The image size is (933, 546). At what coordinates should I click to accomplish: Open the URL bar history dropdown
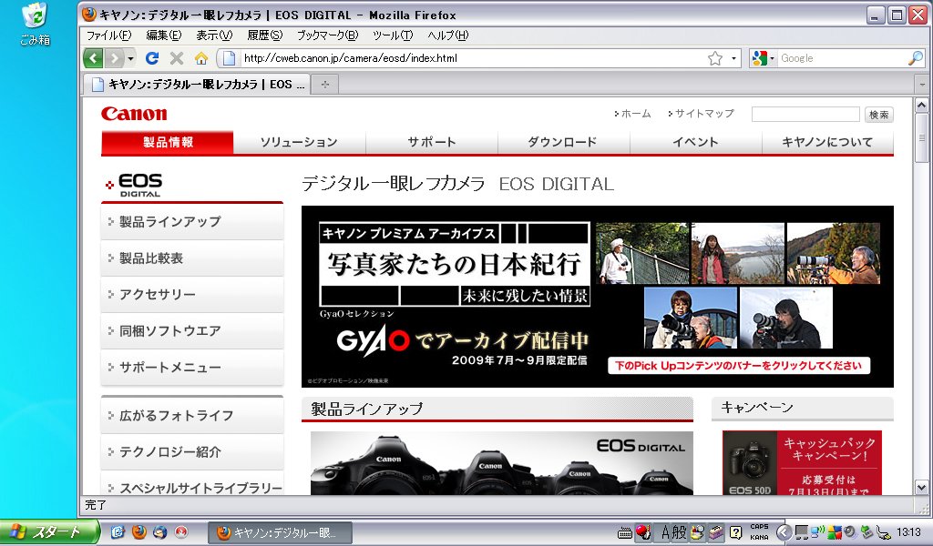[733, 58]
